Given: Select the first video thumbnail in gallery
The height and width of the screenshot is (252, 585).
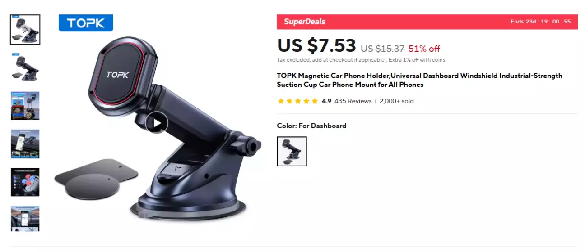Looking at the screenshot, I should click(x=25, y=30).
